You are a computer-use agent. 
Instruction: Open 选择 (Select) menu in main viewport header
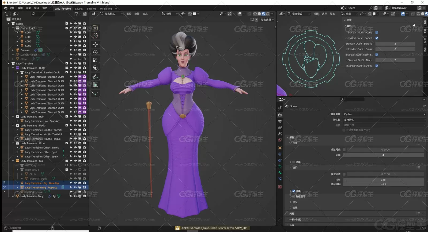click(x=137, y=14)
